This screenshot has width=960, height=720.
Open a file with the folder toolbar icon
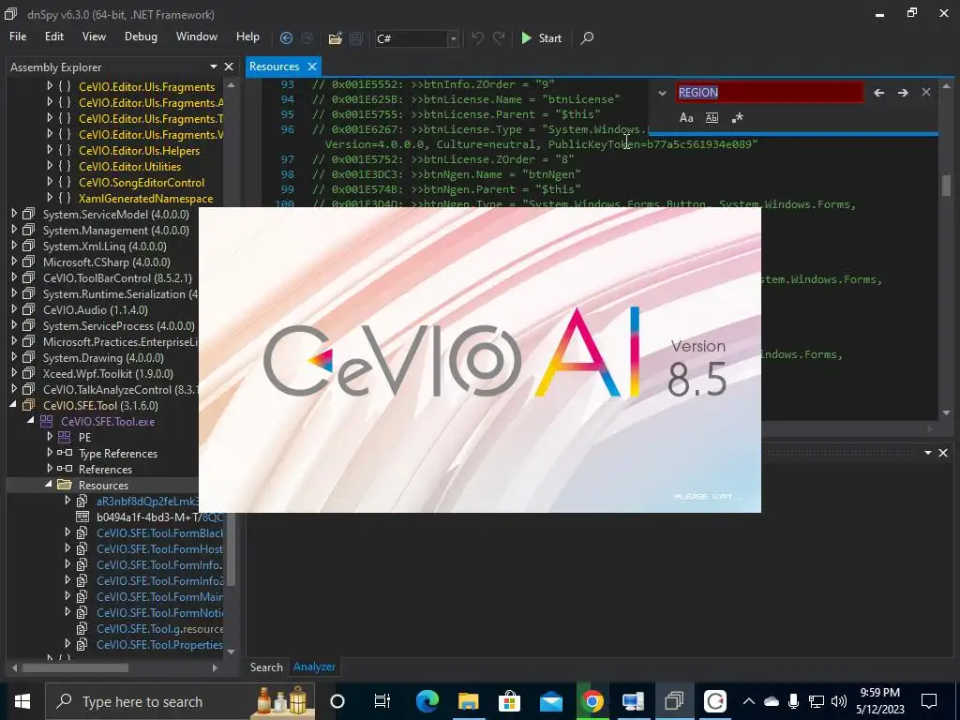pyautogui.click(x=335, y=38)
